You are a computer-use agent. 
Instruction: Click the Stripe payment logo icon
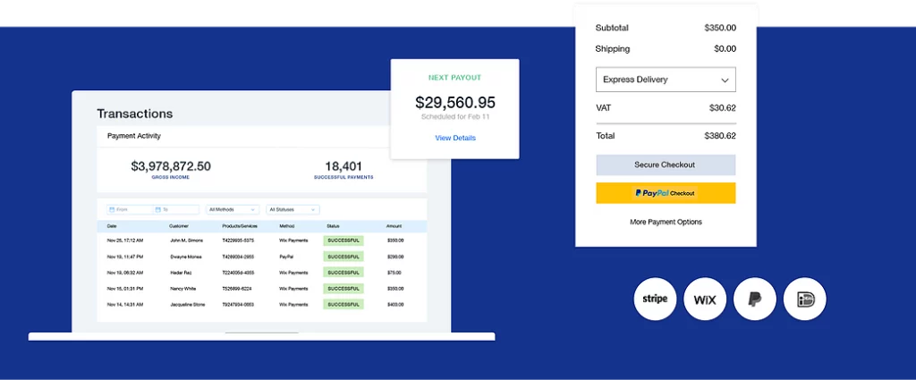pyautogui.click(x=655, y=300)
